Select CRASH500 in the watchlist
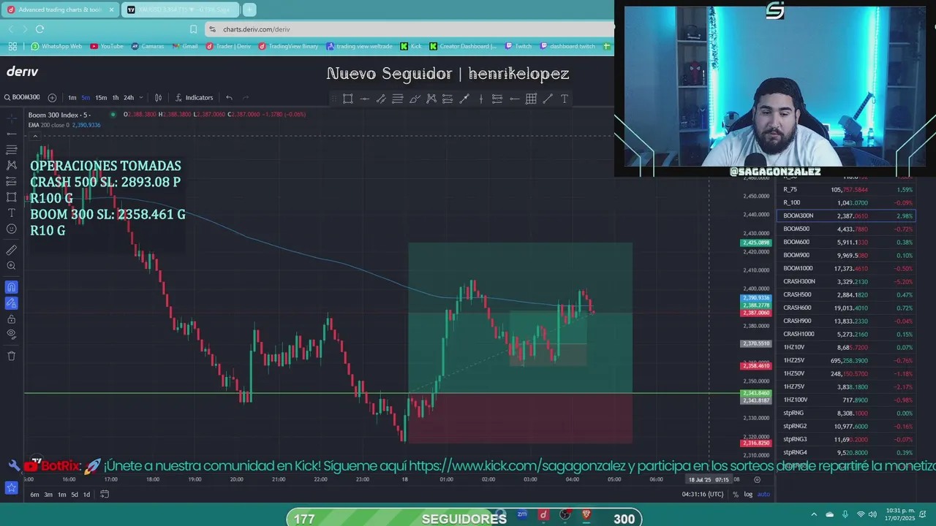936x526 pixels. (x=845, y=294)
